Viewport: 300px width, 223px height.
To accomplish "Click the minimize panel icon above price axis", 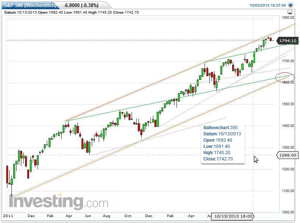I will 290,12.
